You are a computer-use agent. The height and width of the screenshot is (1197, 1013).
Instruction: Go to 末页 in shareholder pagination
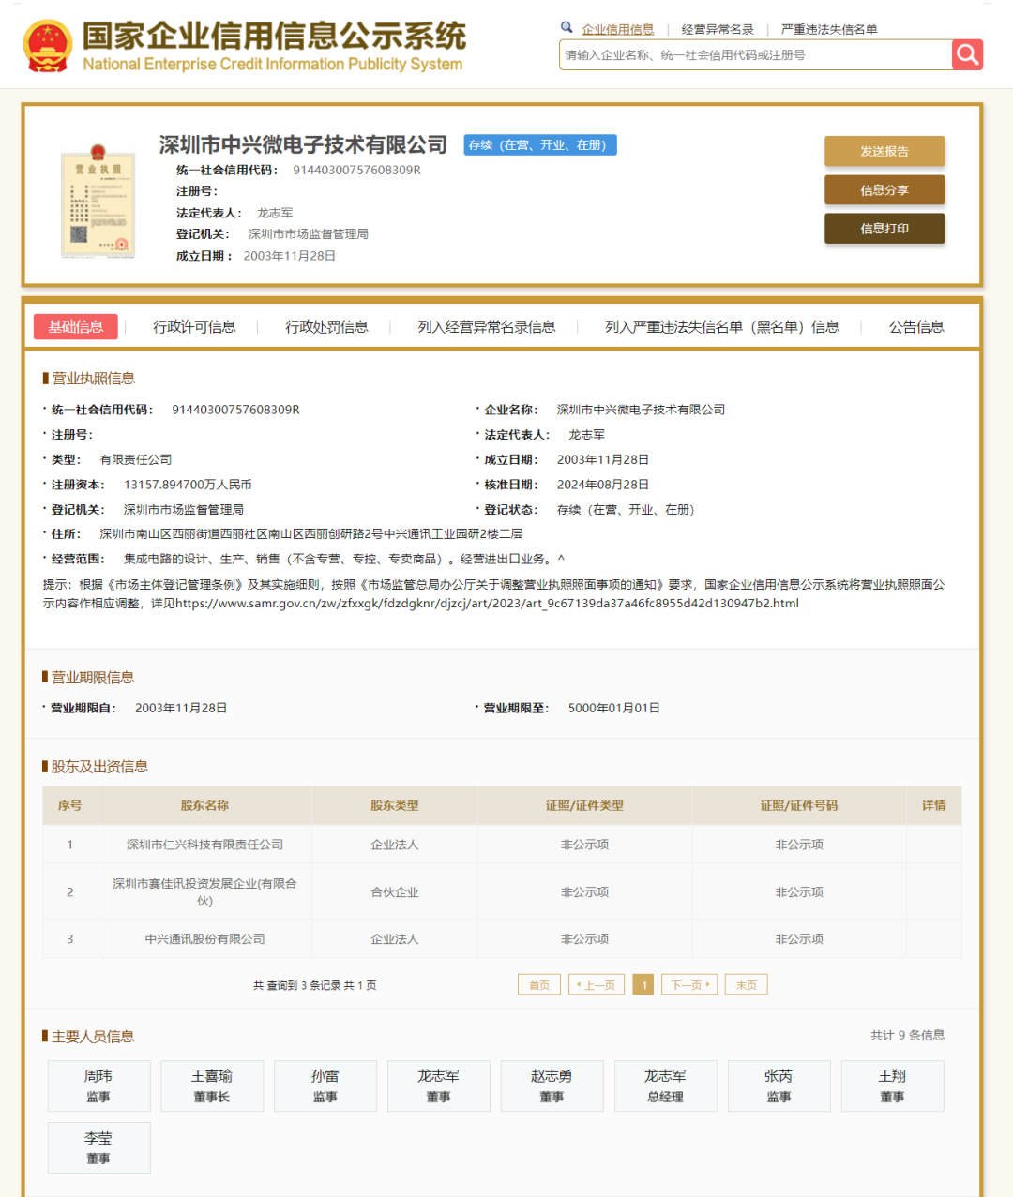[747, 984]
